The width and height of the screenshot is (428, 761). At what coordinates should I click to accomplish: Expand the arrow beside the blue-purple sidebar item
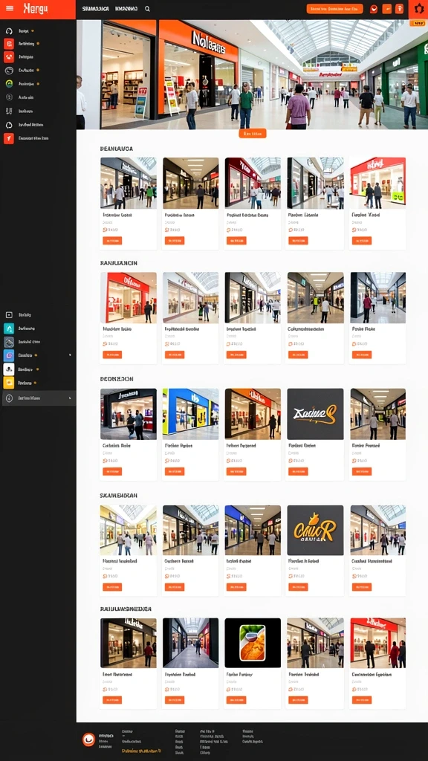(x=70, y=355)
